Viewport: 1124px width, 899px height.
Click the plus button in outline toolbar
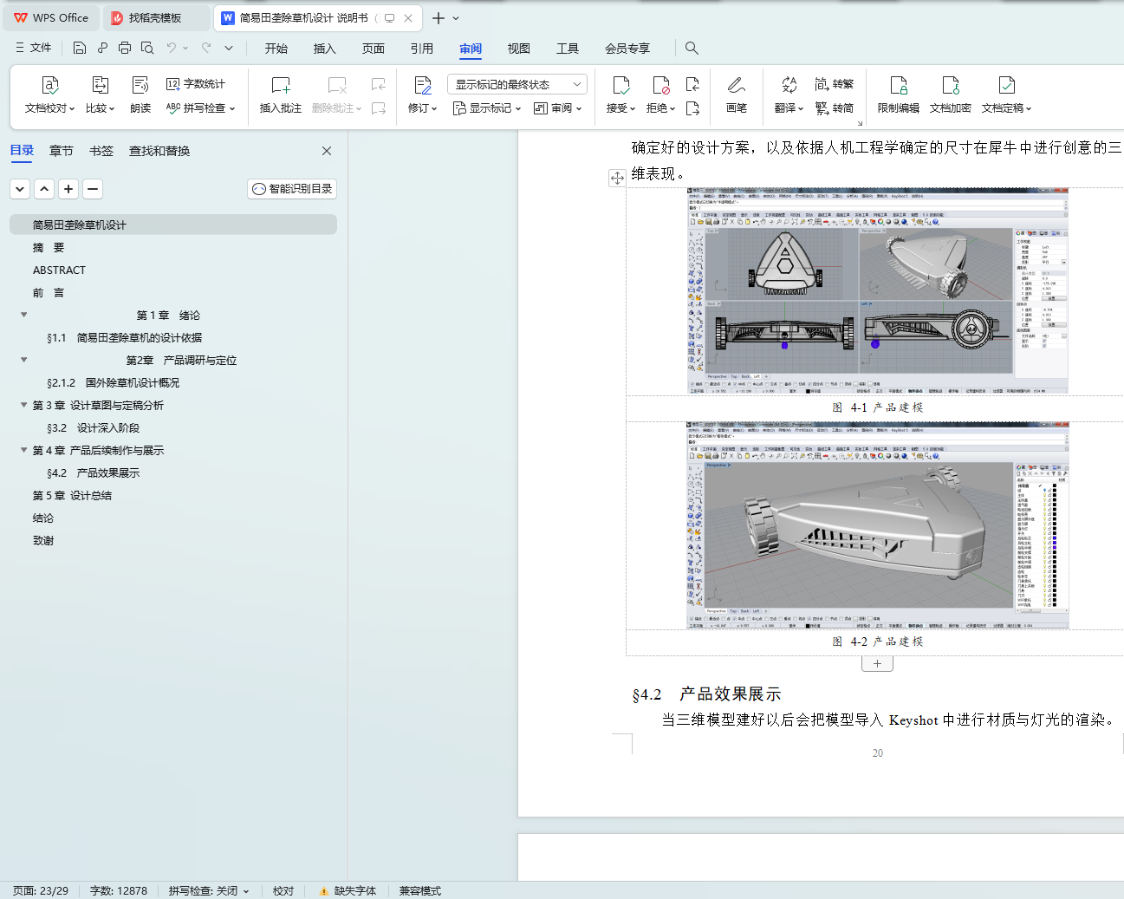tap(68, 189)
